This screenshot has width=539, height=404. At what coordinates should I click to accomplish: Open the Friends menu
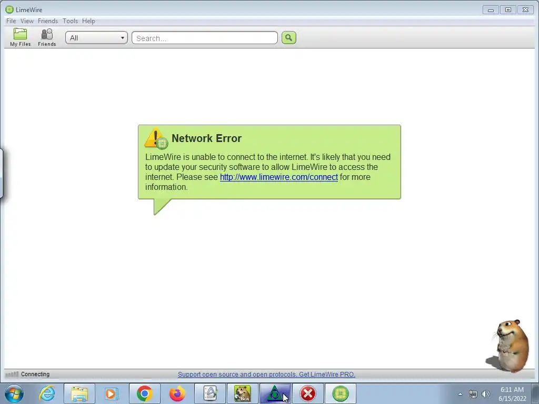point(48,21)
